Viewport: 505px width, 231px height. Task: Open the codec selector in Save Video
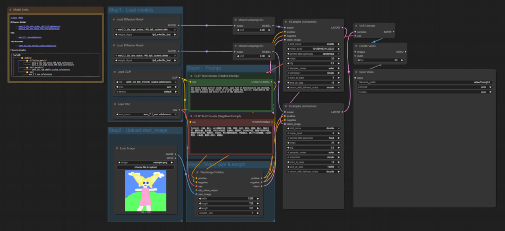[424, 92]
